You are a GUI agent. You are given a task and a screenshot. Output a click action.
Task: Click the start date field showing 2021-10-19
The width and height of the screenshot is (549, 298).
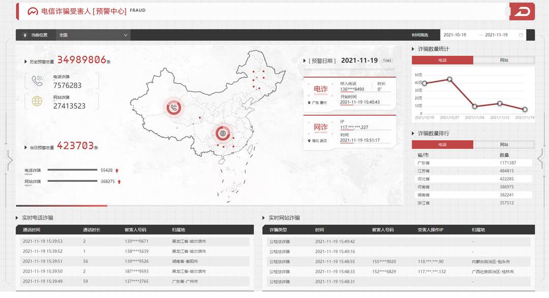click(x=455, y=35)
